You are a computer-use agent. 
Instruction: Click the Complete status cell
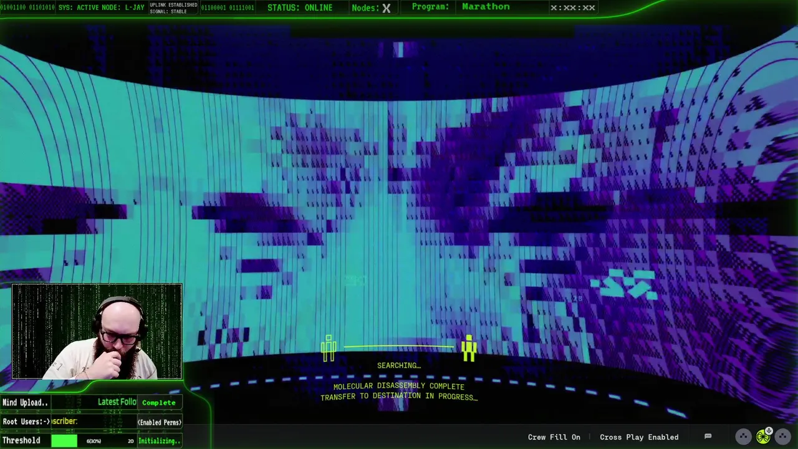pyautogui.click(x=159, y=403)
